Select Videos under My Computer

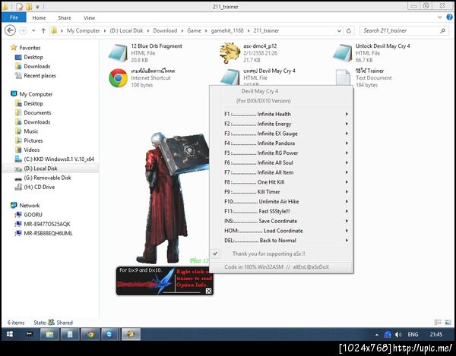pos(27,150)
